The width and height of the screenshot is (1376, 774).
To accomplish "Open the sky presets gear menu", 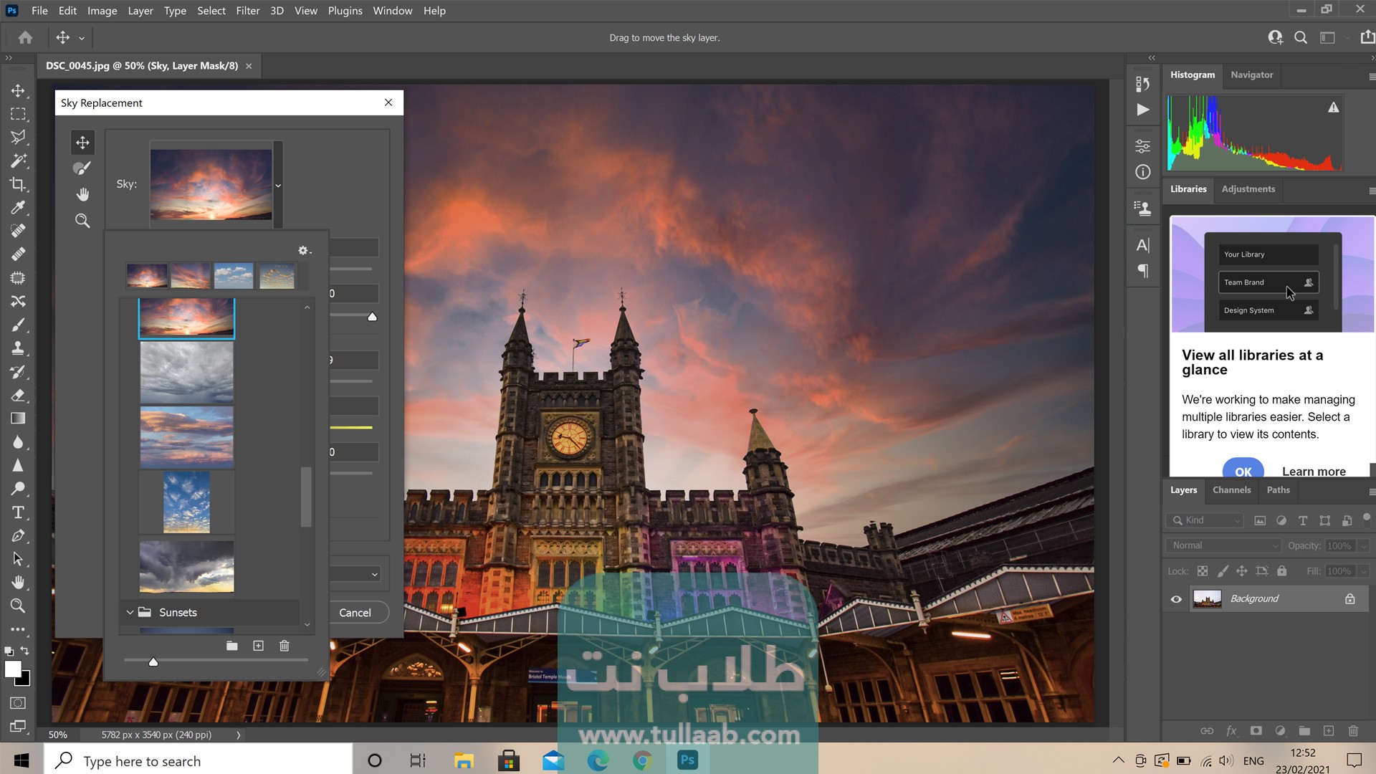I will coord(304,251).
